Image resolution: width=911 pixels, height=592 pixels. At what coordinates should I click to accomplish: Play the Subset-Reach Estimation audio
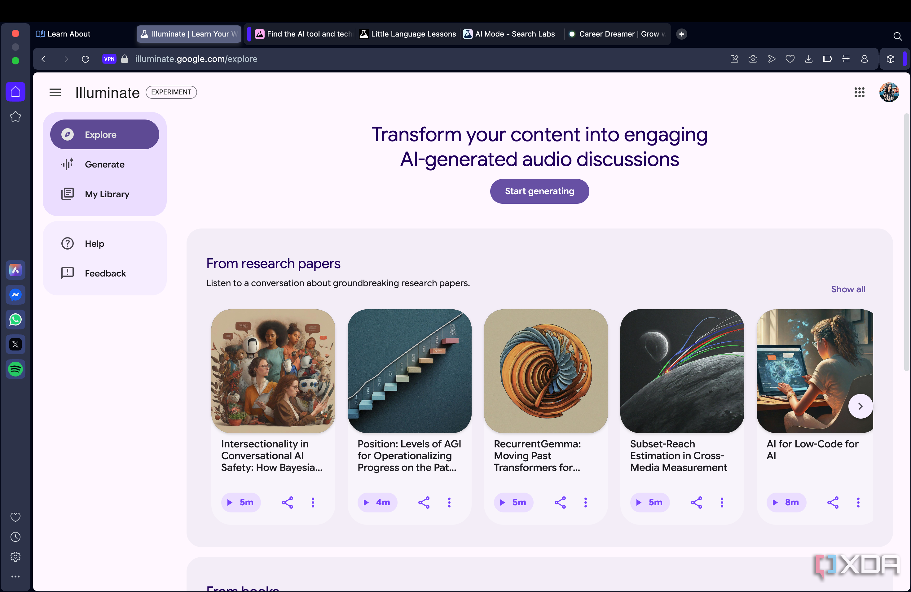pos(649,502)
